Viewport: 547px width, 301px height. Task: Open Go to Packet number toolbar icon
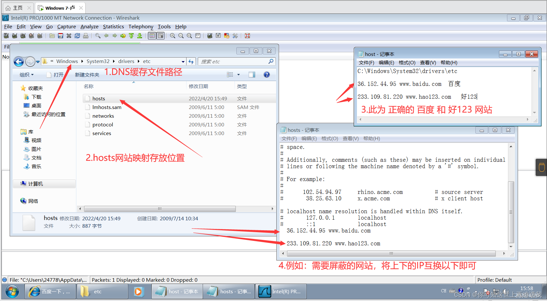click(123, 36)
